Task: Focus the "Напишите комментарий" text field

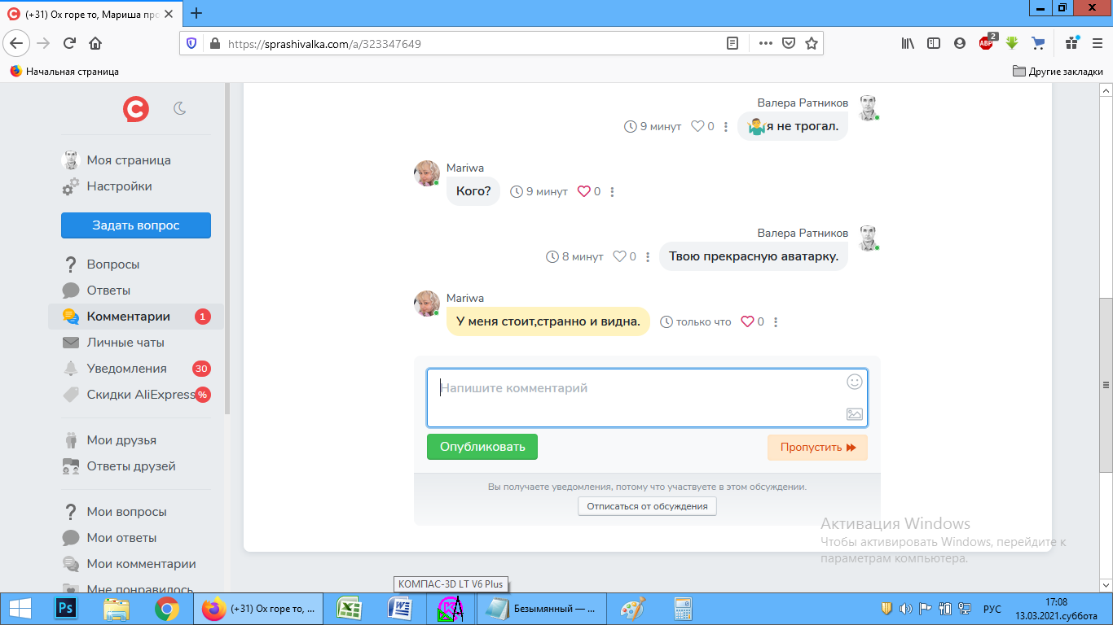Action: pos(647,398)
